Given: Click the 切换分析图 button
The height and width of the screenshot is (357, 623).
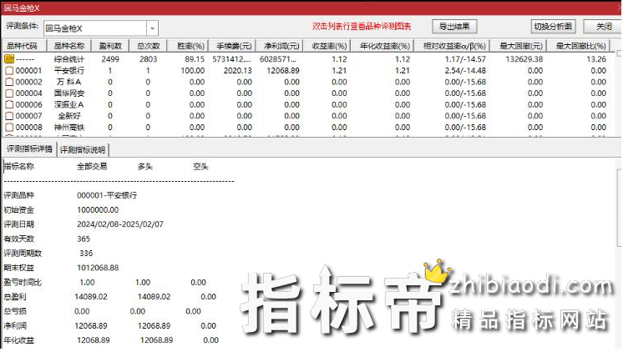Looking at the screenshot, I should coord(553,27).
